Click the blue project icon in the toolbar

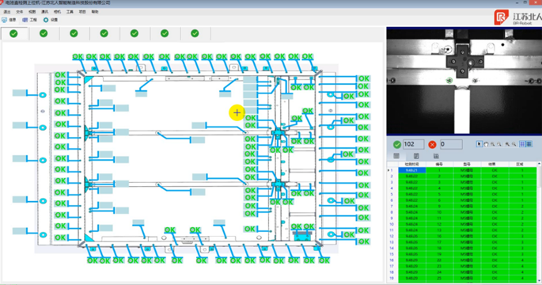(x=25, y=20)
